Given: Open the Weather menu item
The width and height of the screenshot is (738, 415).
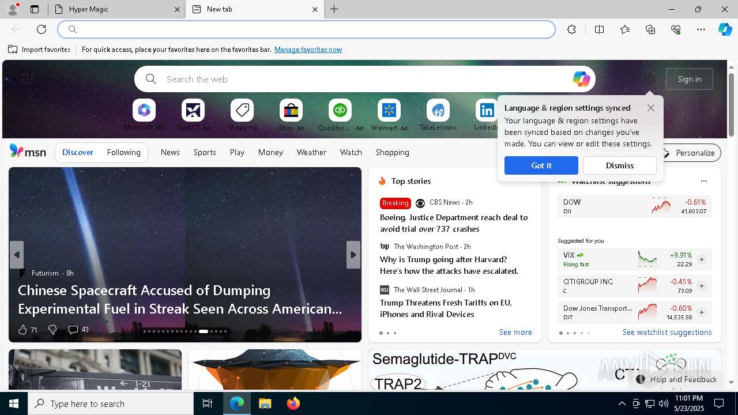Looking at the screenshot, I should (x=311, y=153).
